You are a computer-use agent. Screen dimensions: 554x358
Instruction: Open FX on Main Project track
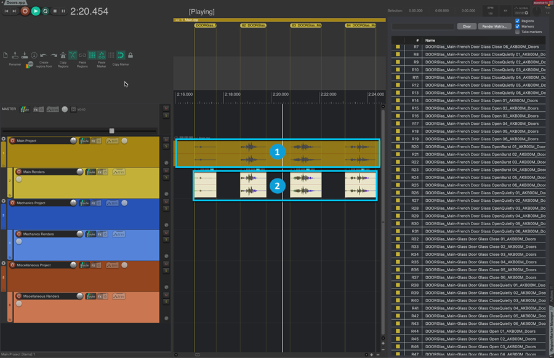(x=94, y=141)
